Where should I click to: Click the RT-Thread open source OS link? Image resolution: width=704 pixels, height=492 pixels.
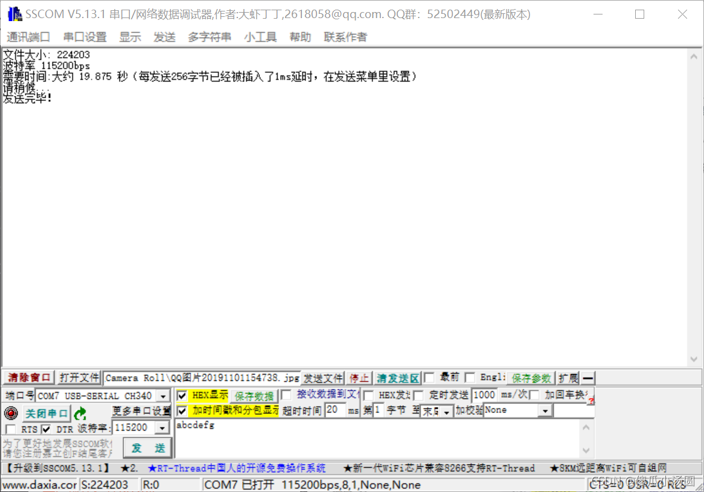pos(237,468)
